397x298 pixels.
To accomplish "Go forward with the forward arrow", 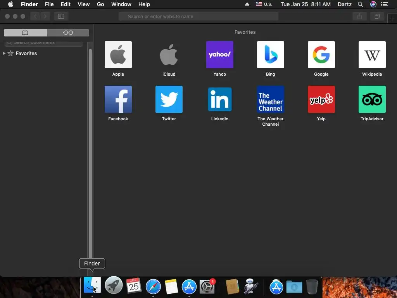I will click(x=45, y=16).
